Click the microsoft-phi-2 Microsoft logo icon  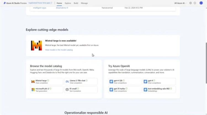(33, 90)
